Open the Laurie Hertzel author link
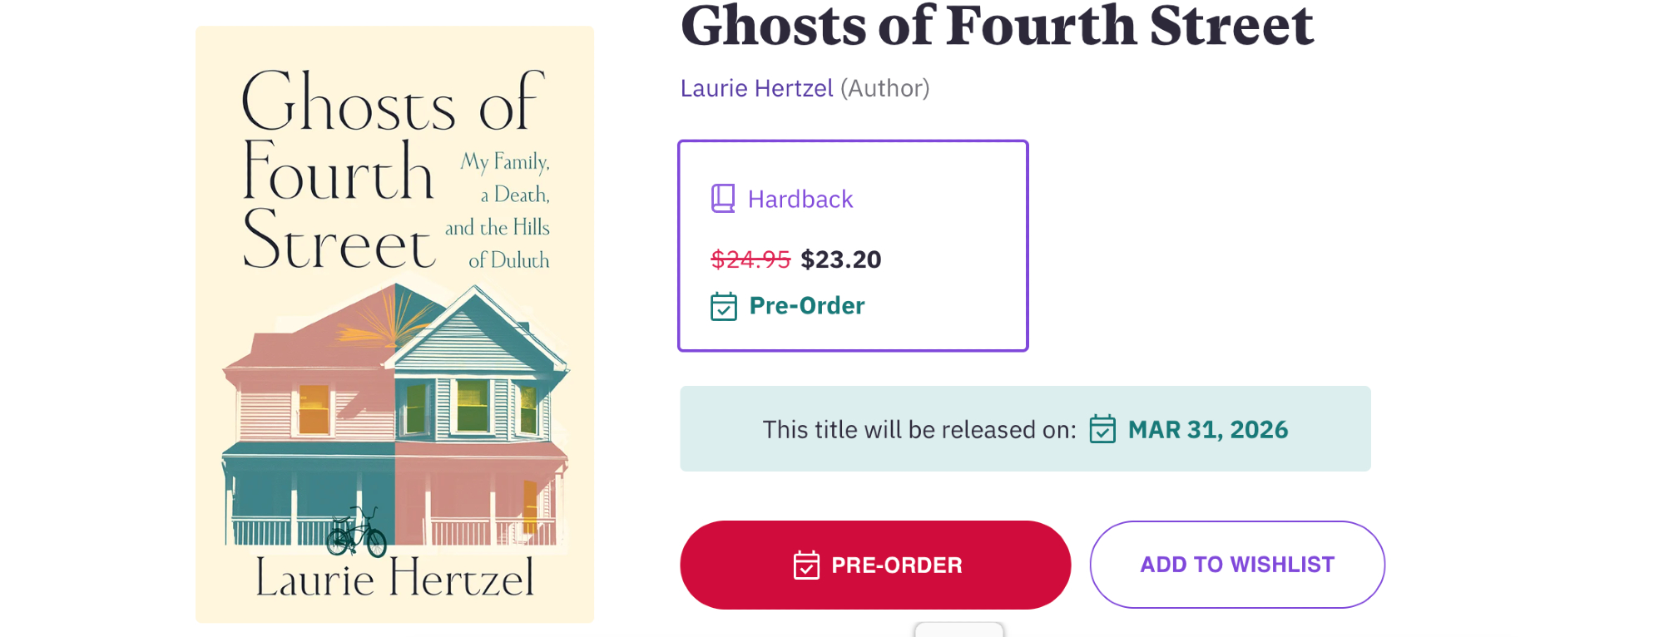The height and width of the screenshot is (637, 1664). coord(756,88)
